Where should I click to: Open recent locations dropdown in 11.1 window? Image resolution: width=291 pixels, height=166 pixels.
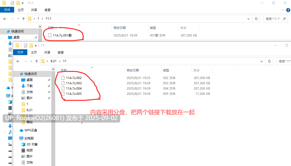[x=18, y=19]
